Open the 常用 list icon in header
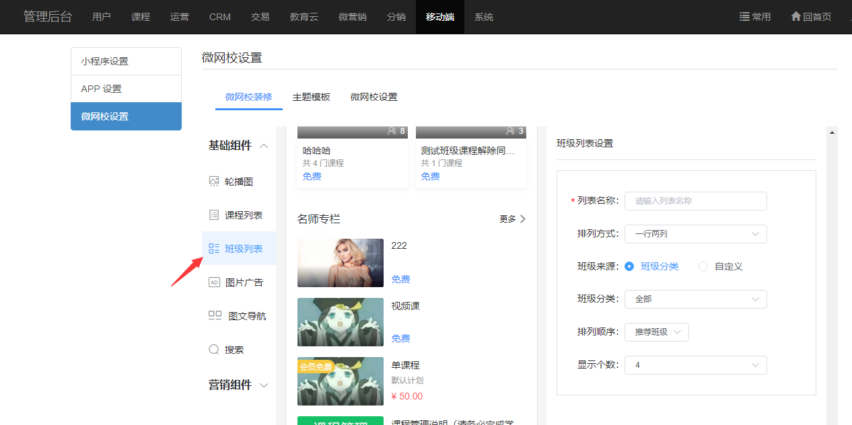 tap(744, 17)
